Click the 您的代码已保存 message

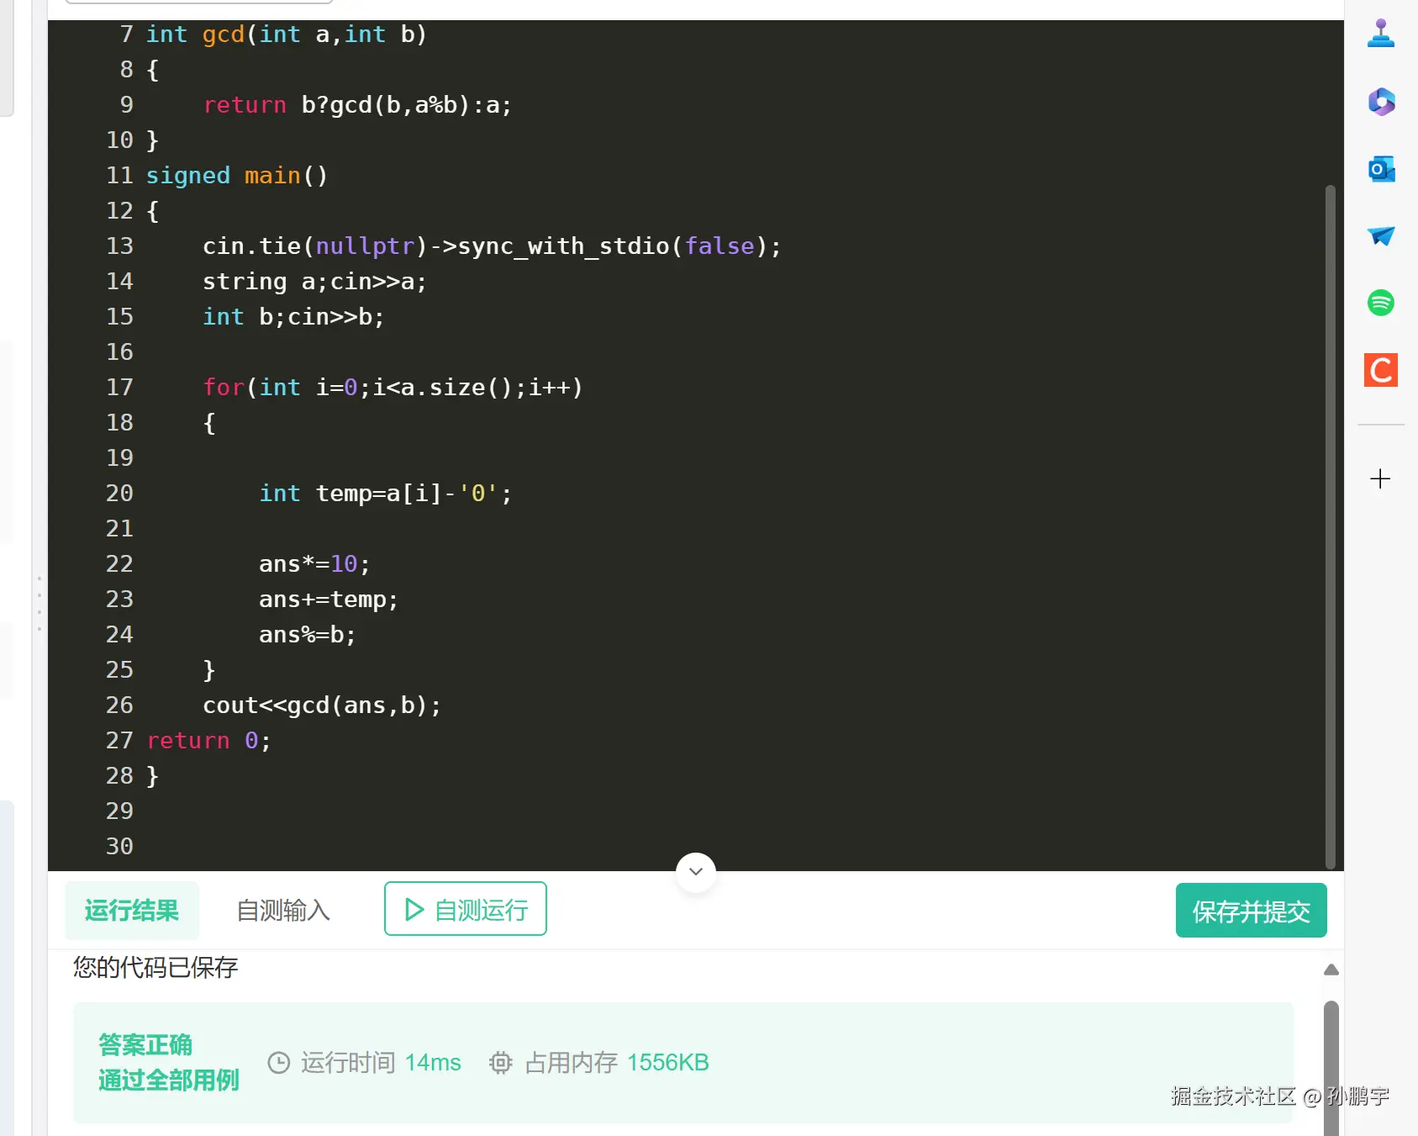pos(156,967)
